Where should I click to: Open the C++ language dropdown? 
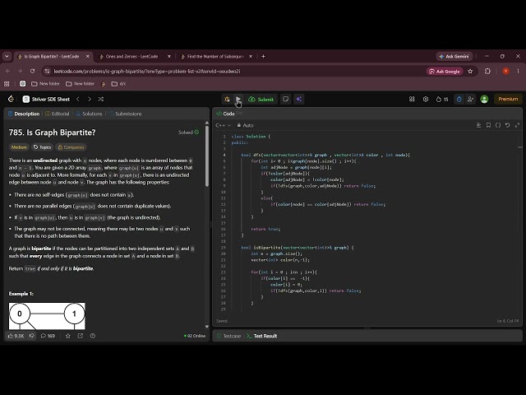coord(223,125)
